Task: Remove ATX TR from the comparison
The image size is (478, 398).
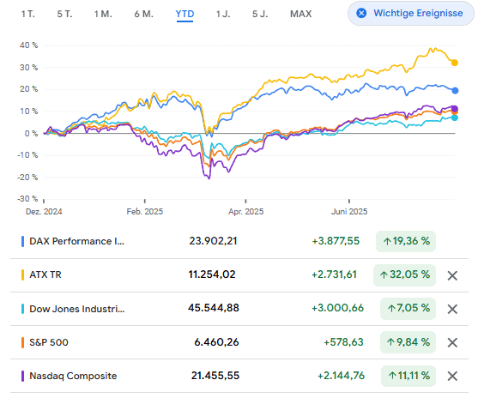Action: [x=452, y=275]
